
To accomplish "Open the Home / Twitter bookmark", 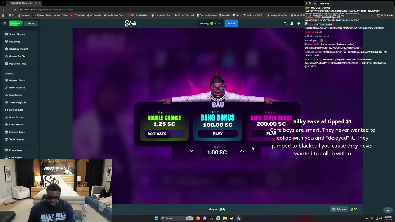I will (x=42, y=15).
